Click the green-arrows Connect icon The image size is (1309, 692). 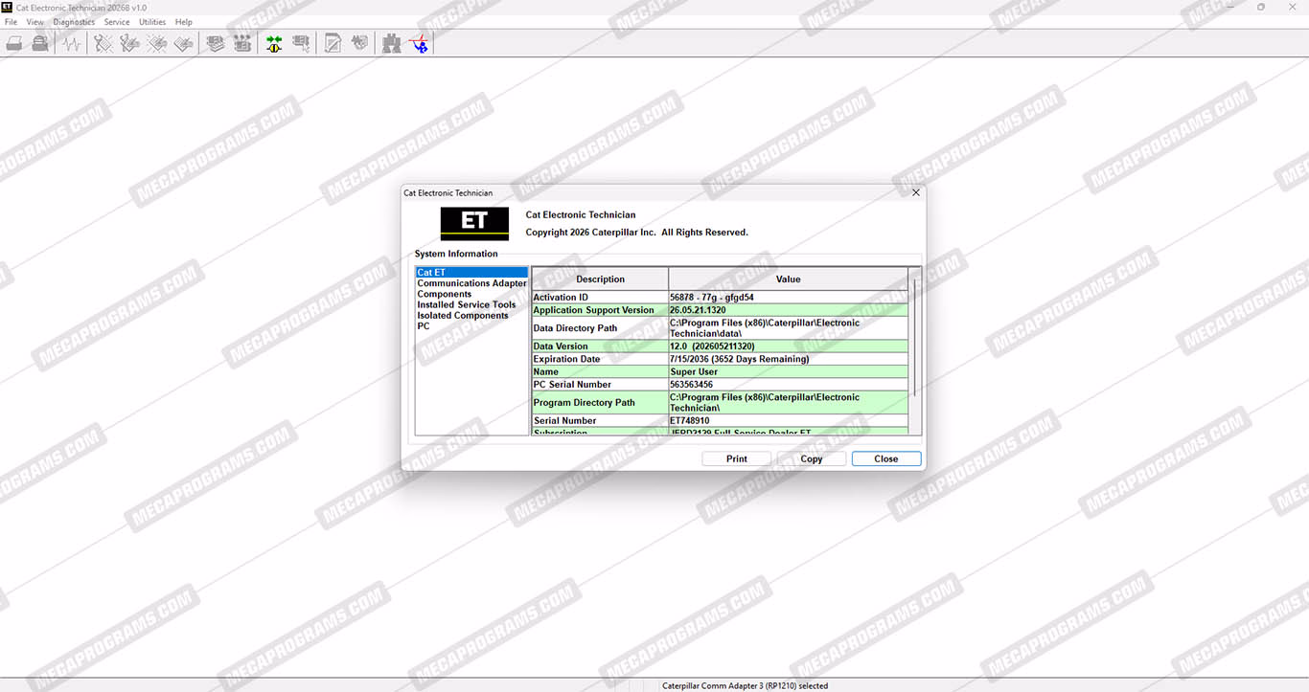coord(274,43)
